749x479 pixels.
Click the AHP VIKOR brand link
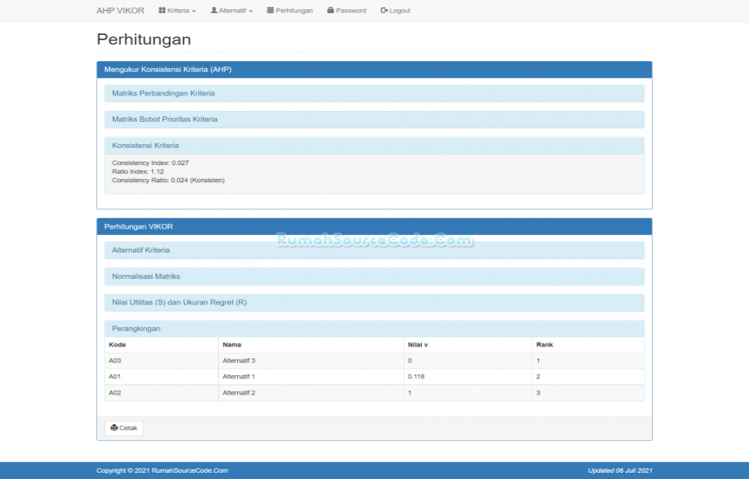pyautogui.click(x=120, y=11)
